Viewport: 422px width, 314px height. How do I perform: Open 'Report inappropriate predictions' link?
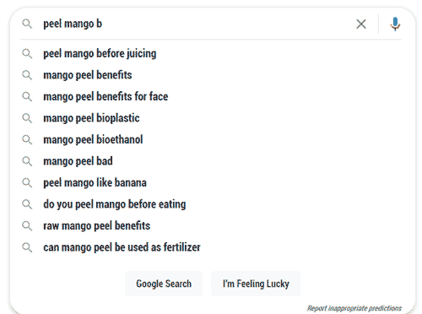click(x=354, y=308)
